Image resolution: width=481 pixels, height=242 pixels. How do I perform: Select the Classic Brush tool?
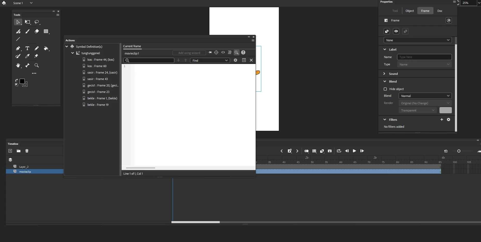(x=27, y=31)
